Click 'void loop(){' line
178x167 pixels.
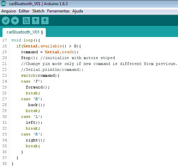click(x=25, y=40)
